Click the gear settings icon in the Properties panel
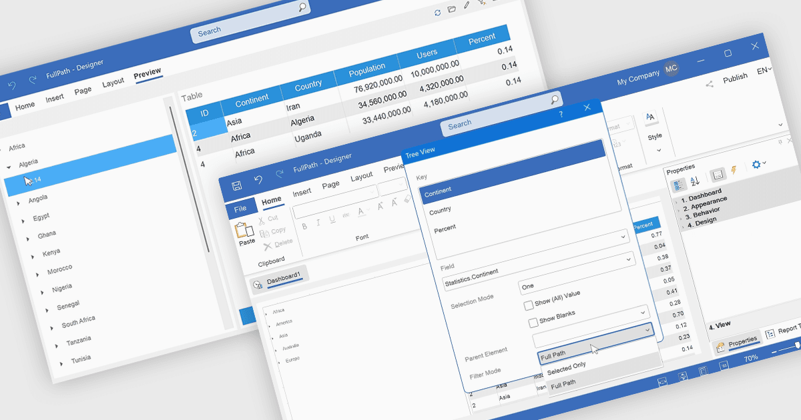801x420 pixels. click(x=756, y=165)
